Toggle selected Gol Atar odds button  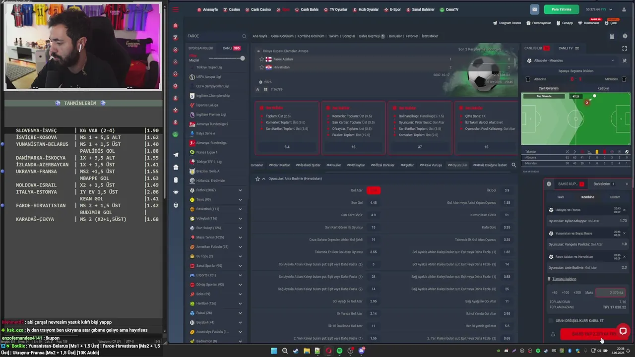coord(374,190)
